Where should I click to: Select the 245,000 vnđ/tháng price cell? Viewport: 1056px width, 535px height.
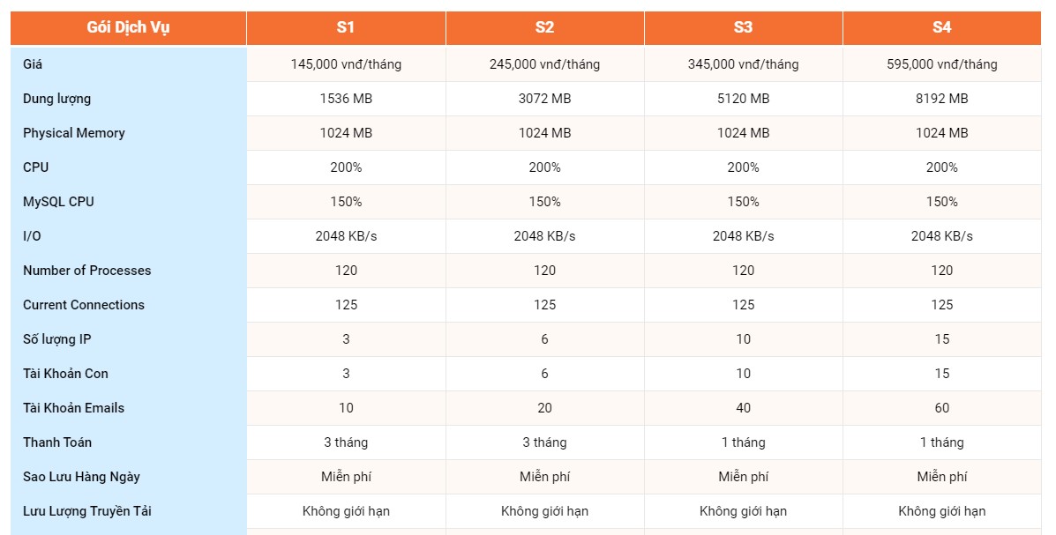(x=544, y=64)
